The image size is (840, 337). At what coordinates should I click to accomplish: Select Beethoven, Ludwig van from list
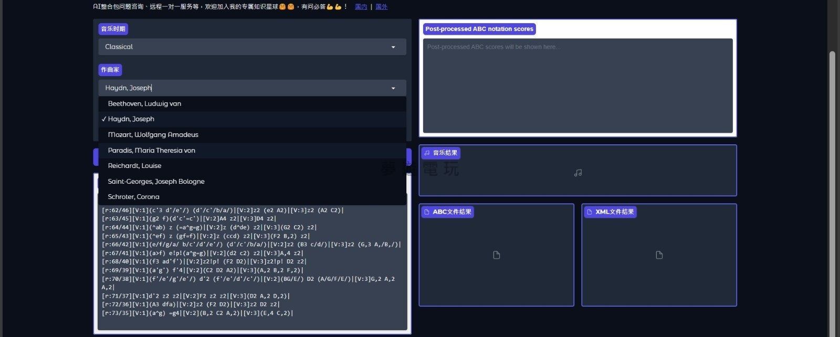144,104
